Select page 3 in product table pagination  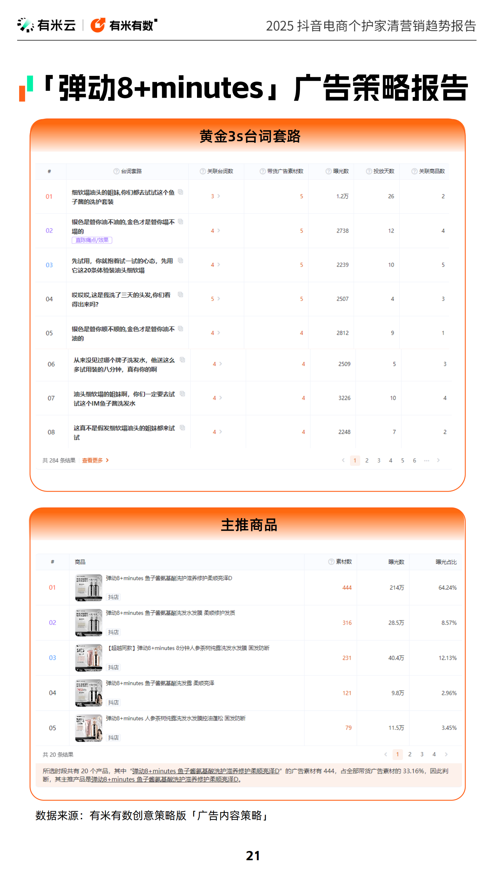tap(422, 754)
